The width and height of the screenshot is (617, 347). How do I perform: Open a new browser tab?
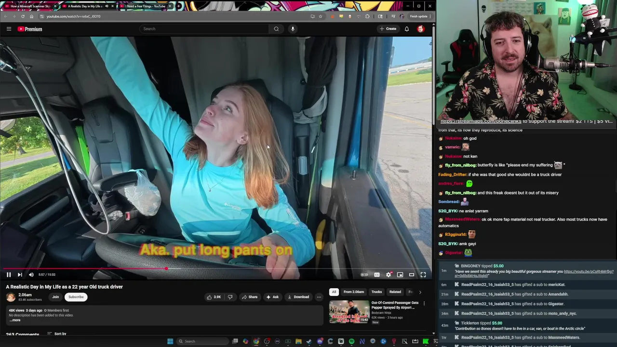tap(179, 6)
